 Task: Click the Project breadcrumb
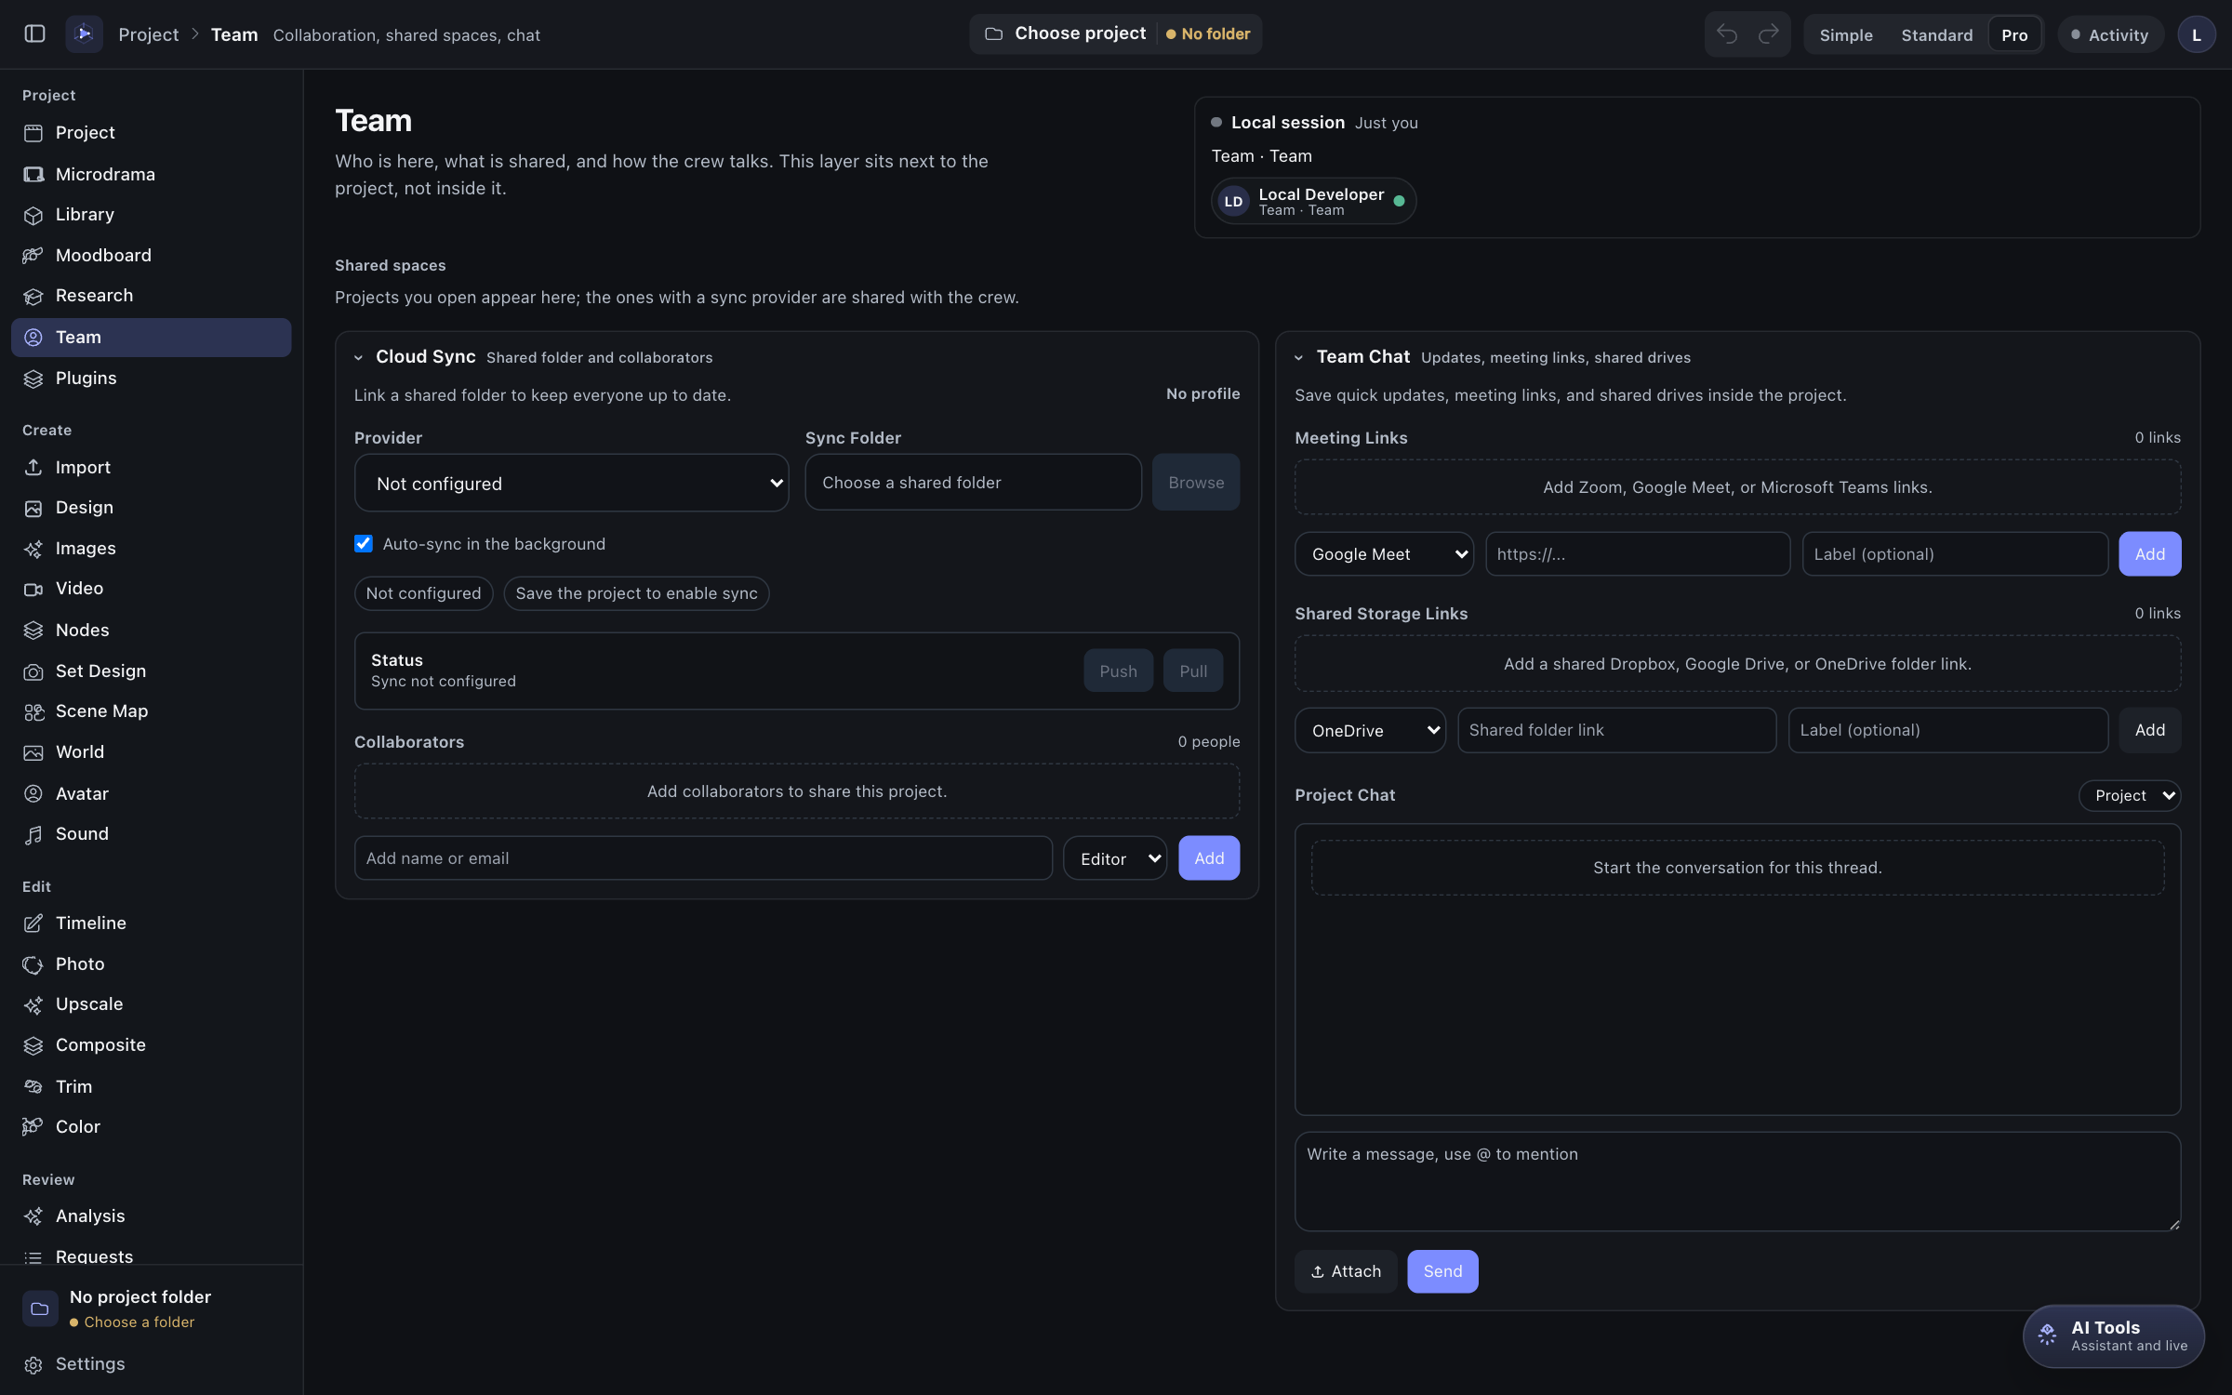point(149,34)
